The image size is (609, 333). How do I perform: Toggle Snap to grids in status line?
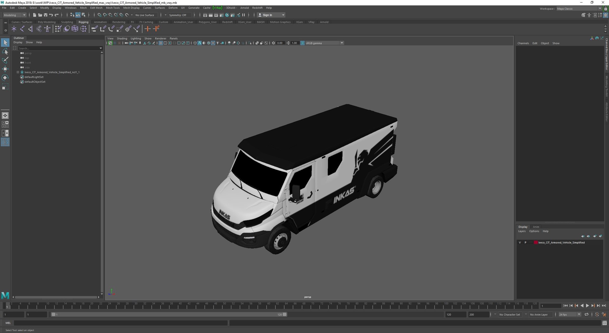(99, 15)
